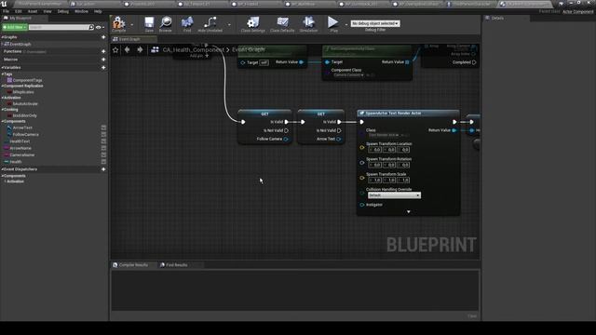Screen dimensions: 596x335
Task: Navigate back with the graph left arrow
Action: click(x=128, y=49)
